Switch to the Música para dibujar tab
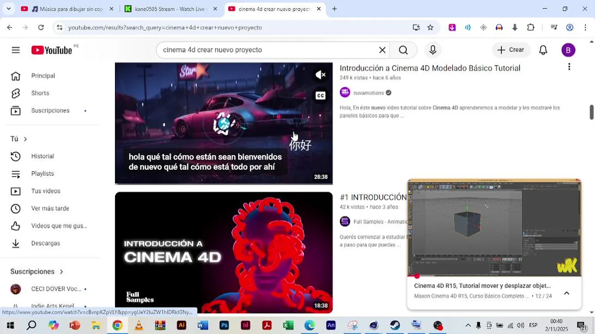 pos(66,9)
